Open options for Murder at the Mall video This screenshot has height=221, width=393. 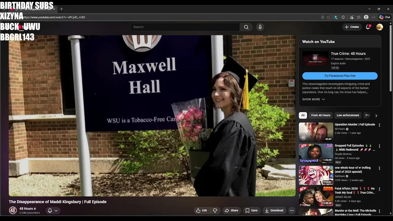(x=379, y=211)
